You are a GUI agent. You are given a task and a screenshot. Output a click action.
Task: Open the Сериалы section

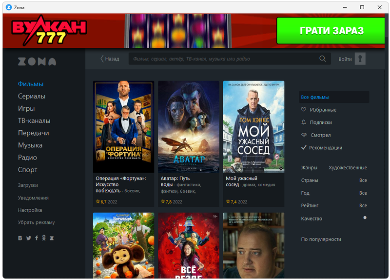(32, 96)
